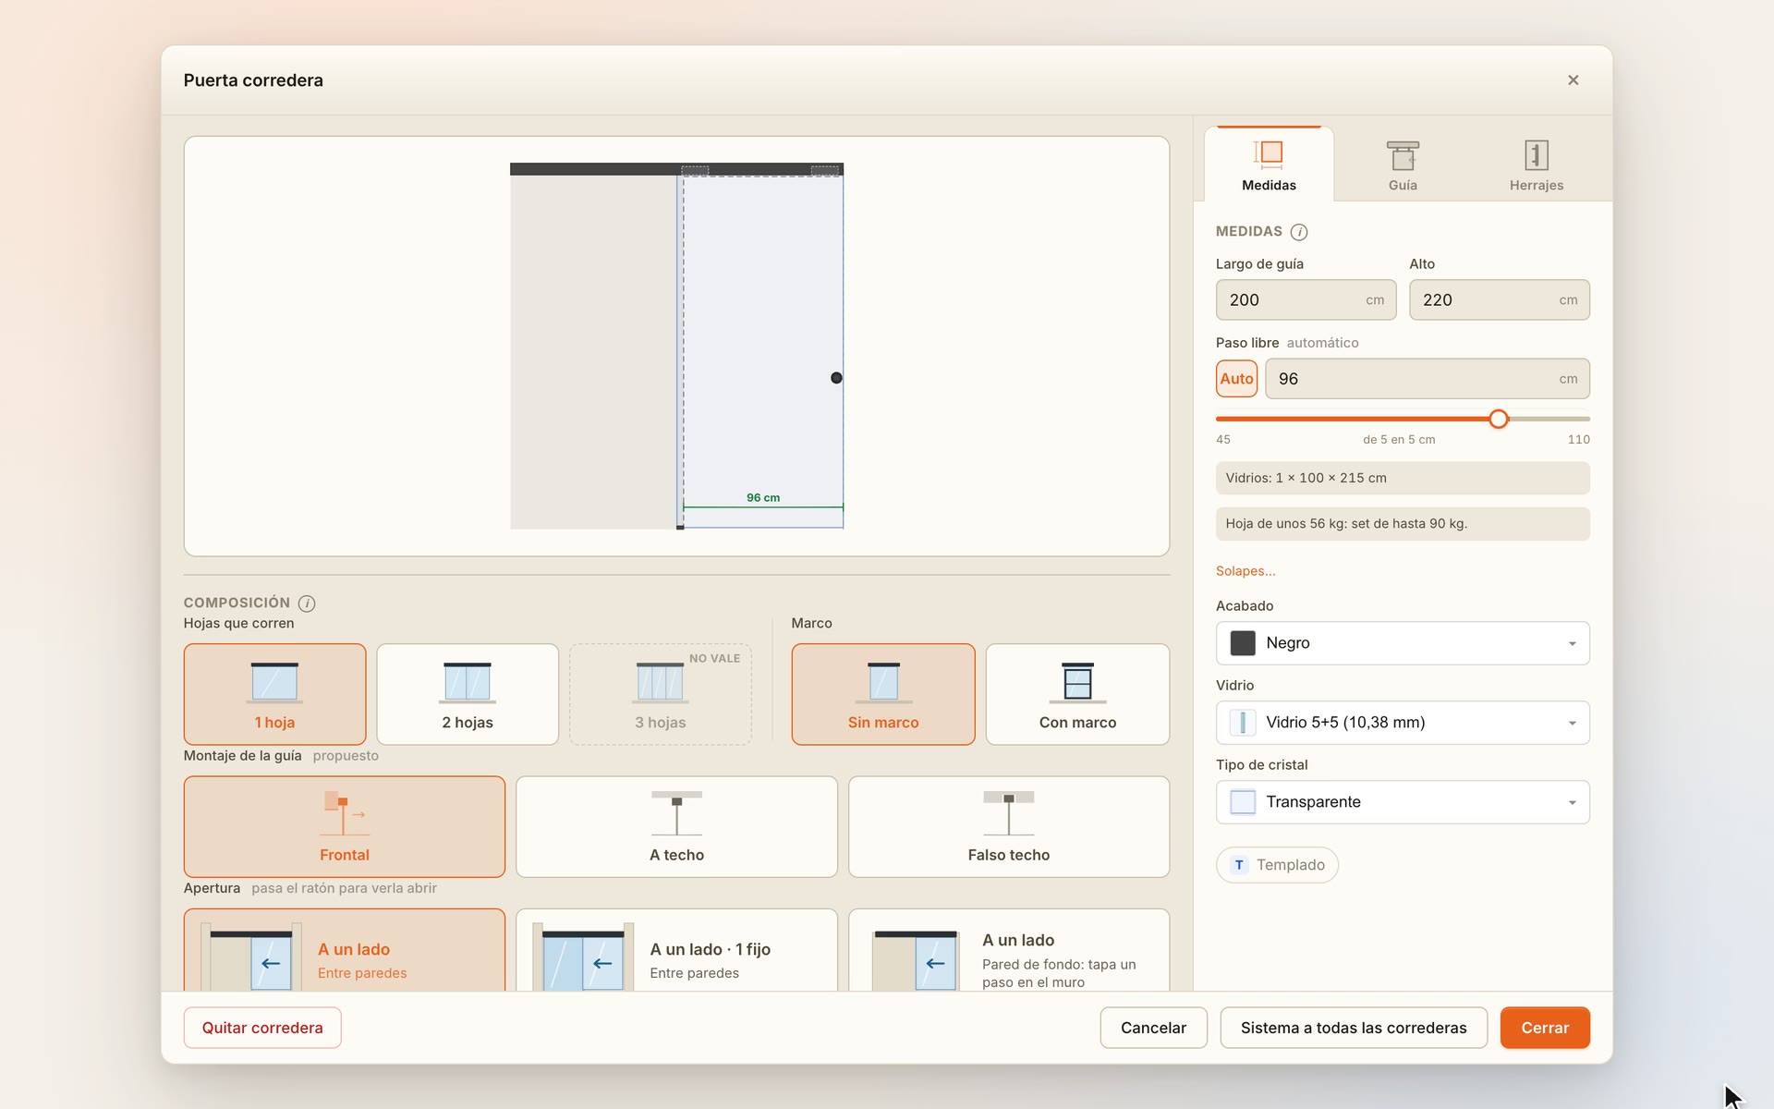Image resolution: width=1774 pixels, height=1109 pixels.
Task: Click the info icon beside COMPOSICIÓN
Action: coord(307,603)
